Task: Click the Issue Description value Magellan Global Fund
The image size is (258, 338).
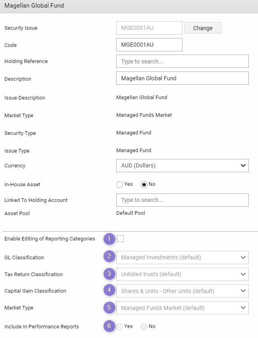Action: coord(141,98)
